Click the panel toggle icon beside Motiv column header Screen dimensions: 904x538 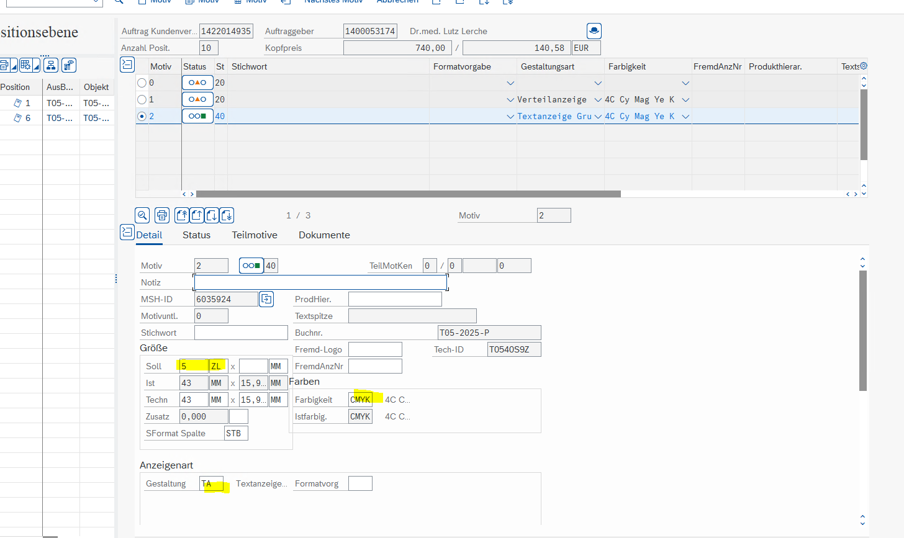coord(127,64)
